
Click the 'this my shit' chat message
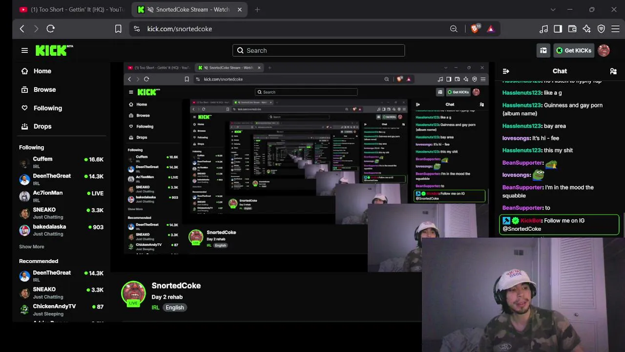pyautogui.click(x=538, y=151)
